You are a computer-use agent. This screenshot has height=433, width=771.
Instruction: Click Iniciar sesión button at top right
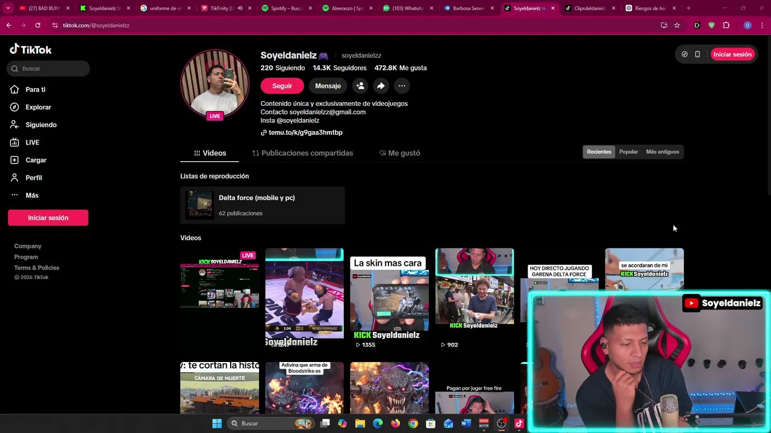click(732, 54)
